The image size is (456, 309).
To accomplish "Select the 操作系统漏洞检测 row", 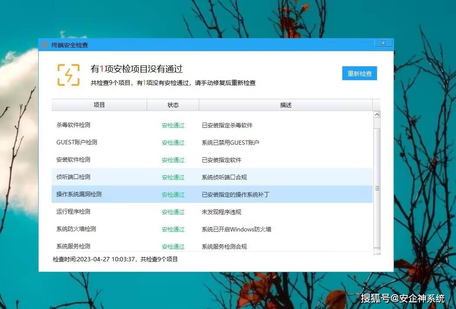I will 212,194.
